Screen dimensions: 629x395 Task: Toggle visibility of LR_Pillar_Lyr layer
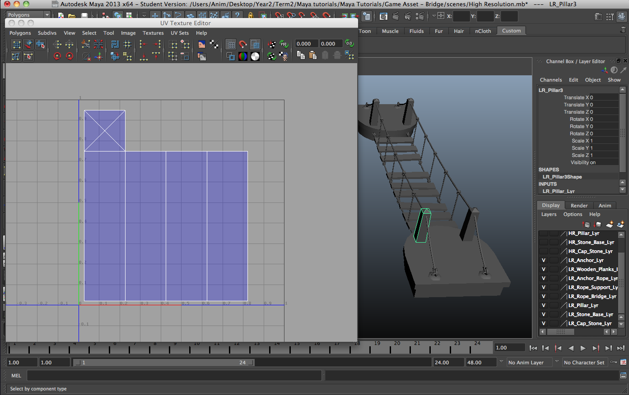pos(544,305)
